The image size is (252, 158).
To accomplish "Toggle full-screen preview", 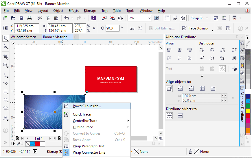I will point(156,18).
